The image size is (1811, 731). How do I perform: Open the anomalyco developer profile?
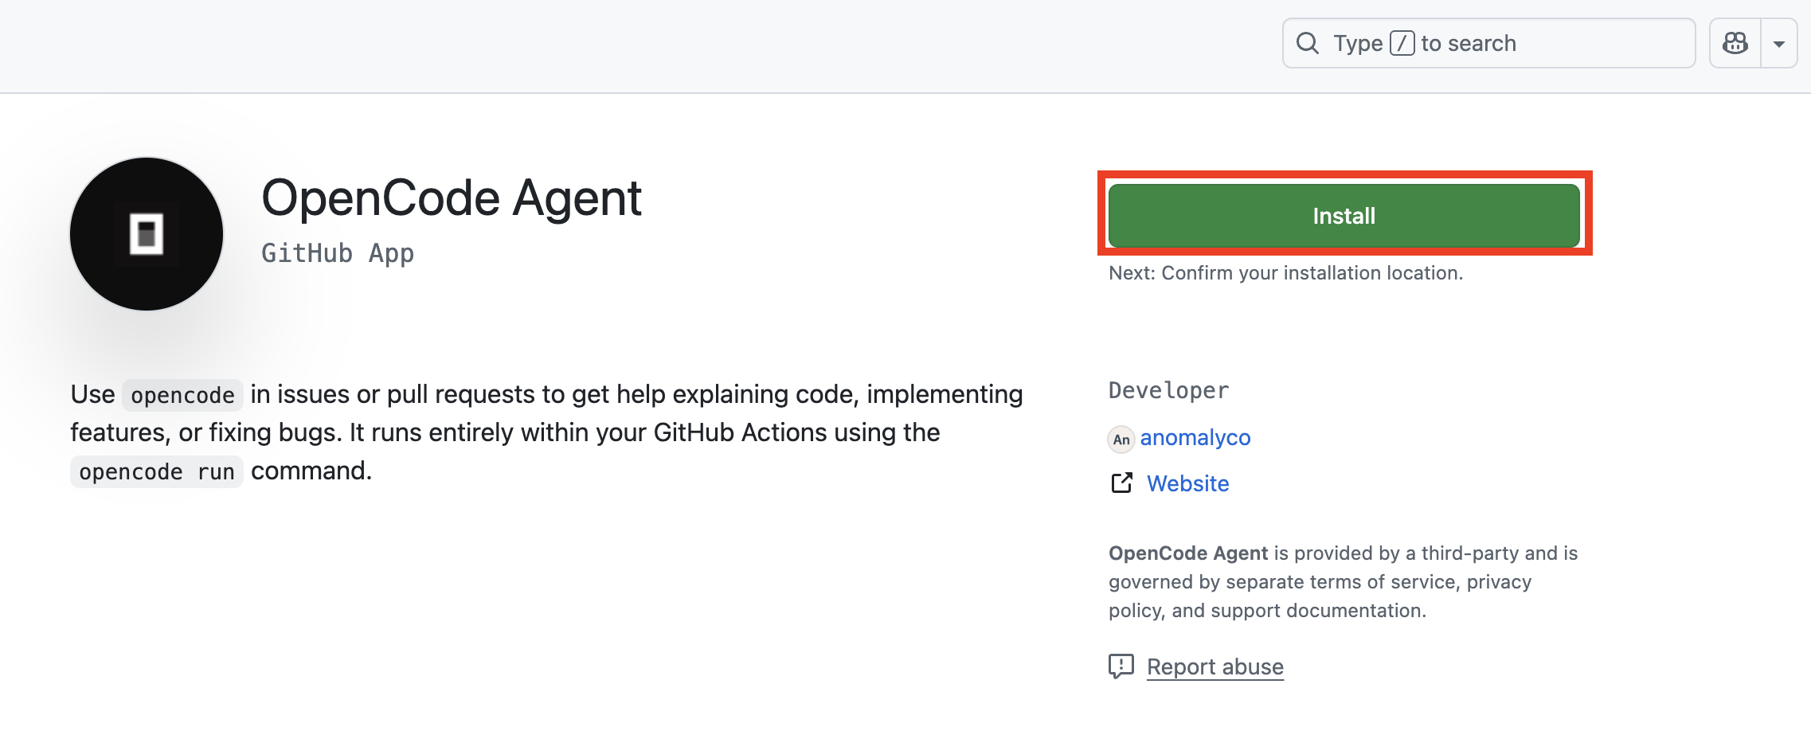[1195, 437]
